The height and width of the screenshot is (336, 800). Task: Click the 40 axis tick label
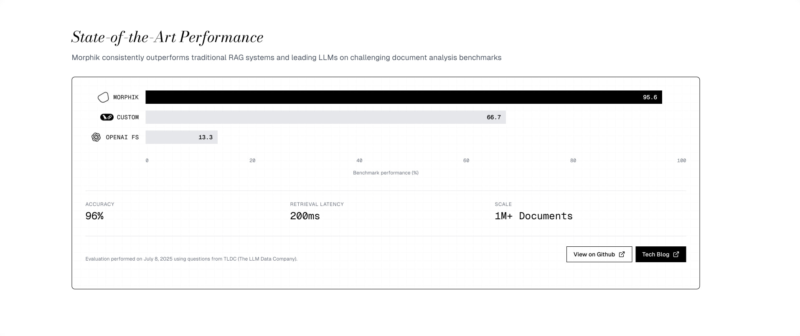pyautogui.click(x=359, y=160)
